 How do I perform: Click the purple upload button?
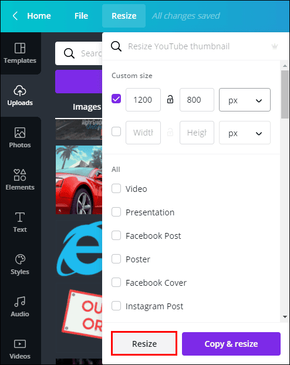(x=79, y=82)
